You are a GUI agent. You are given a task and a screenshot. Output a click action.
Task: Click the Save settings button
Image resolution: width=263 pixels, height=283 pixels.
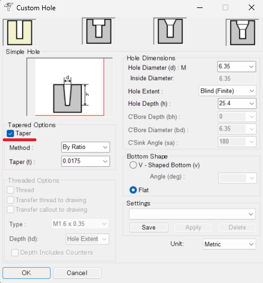(149, 227)
